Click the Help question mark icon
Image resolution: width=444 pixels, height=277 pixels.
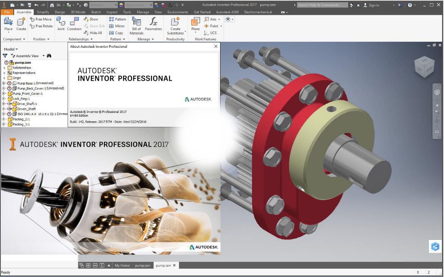click(x=410, y=5)
